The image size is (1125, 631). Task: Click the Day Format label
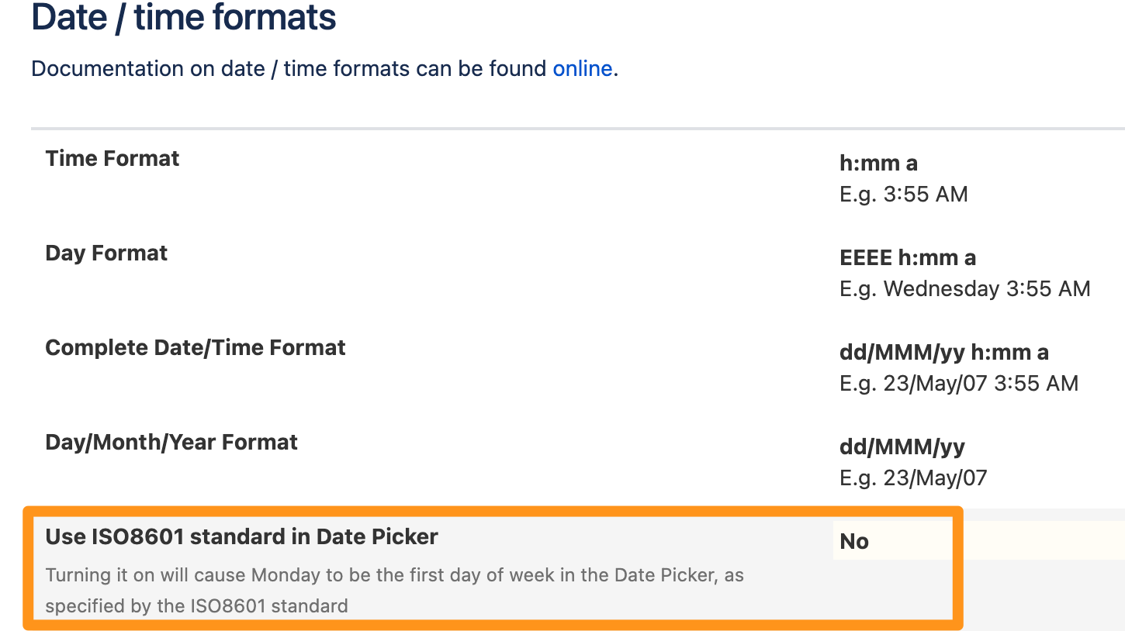(x=106, y=253)
